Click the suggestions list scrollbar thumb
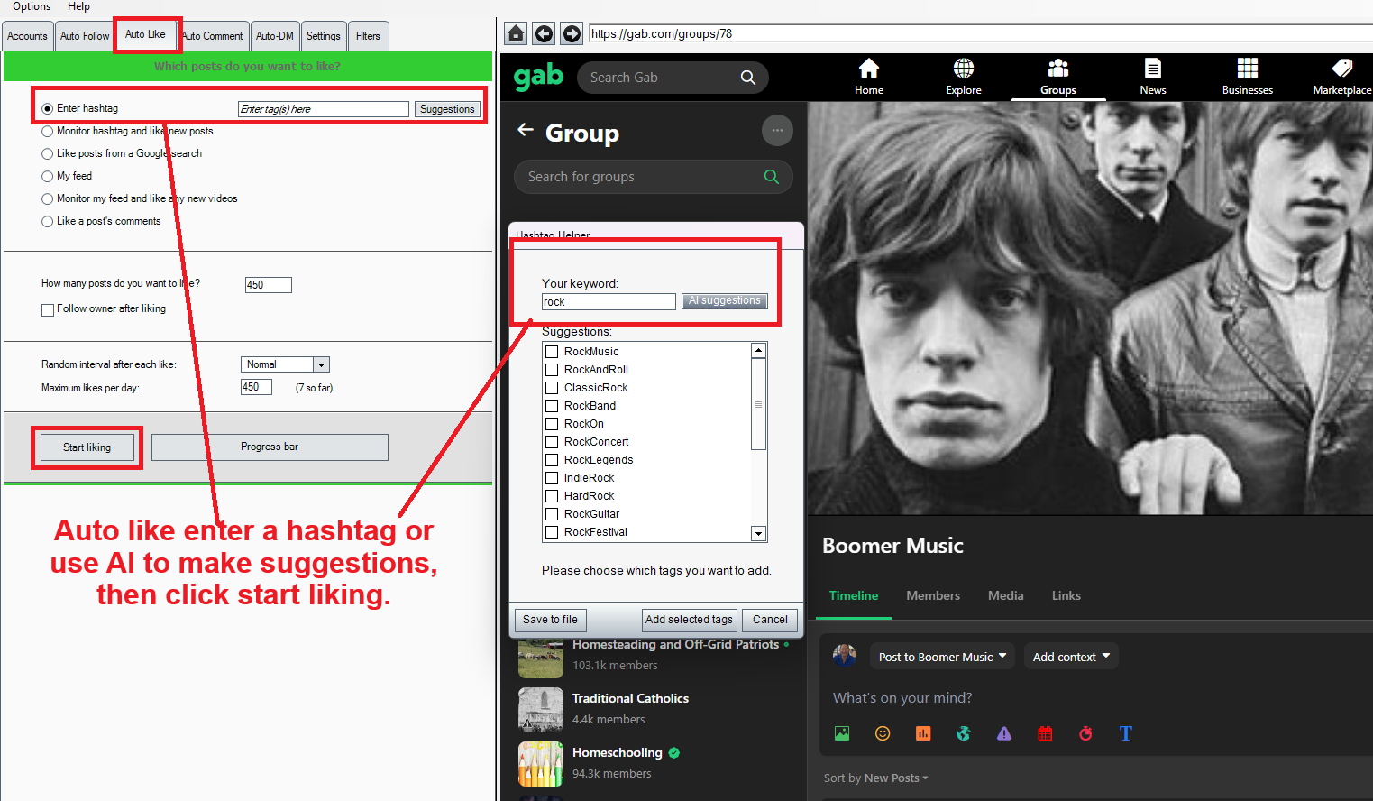The width and height of the screenshot is (1373, 801). click(x=758, y=404)
